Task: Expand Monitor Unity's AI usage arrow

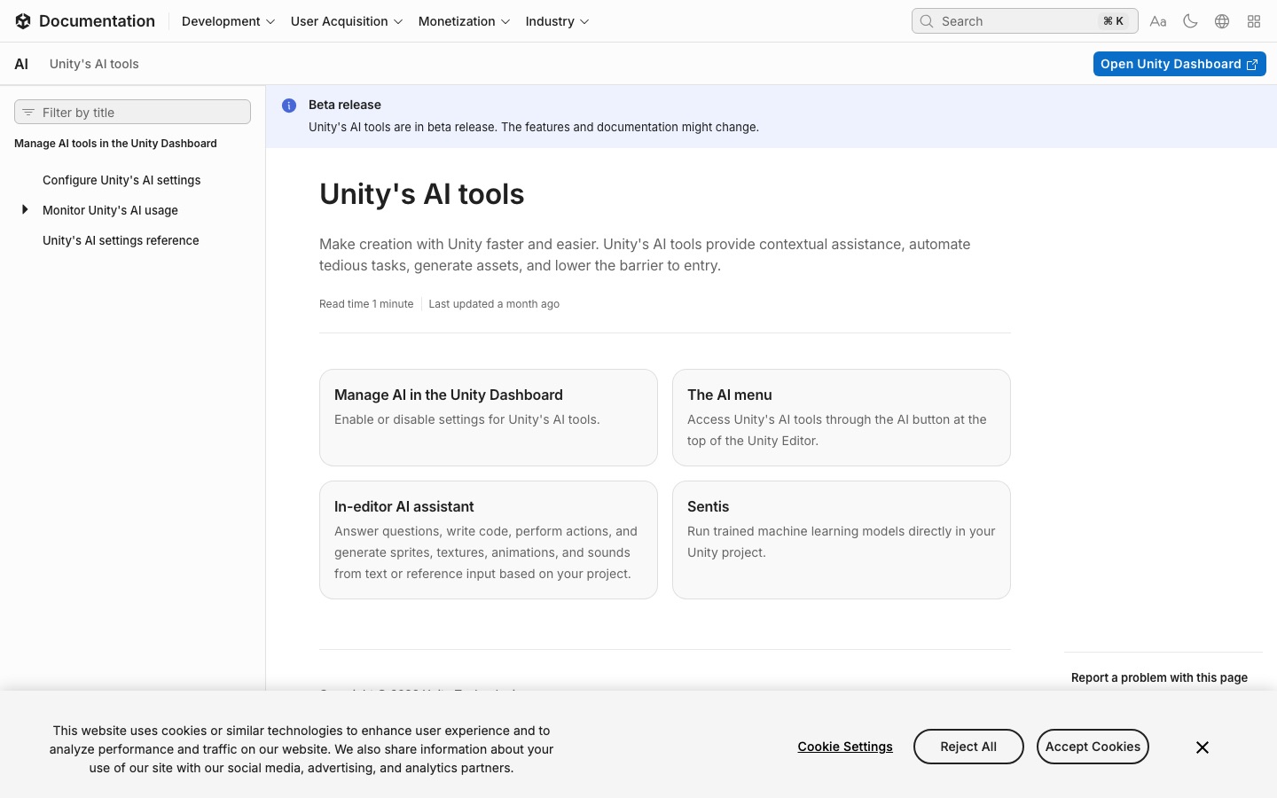Action: tap(25, 210)
